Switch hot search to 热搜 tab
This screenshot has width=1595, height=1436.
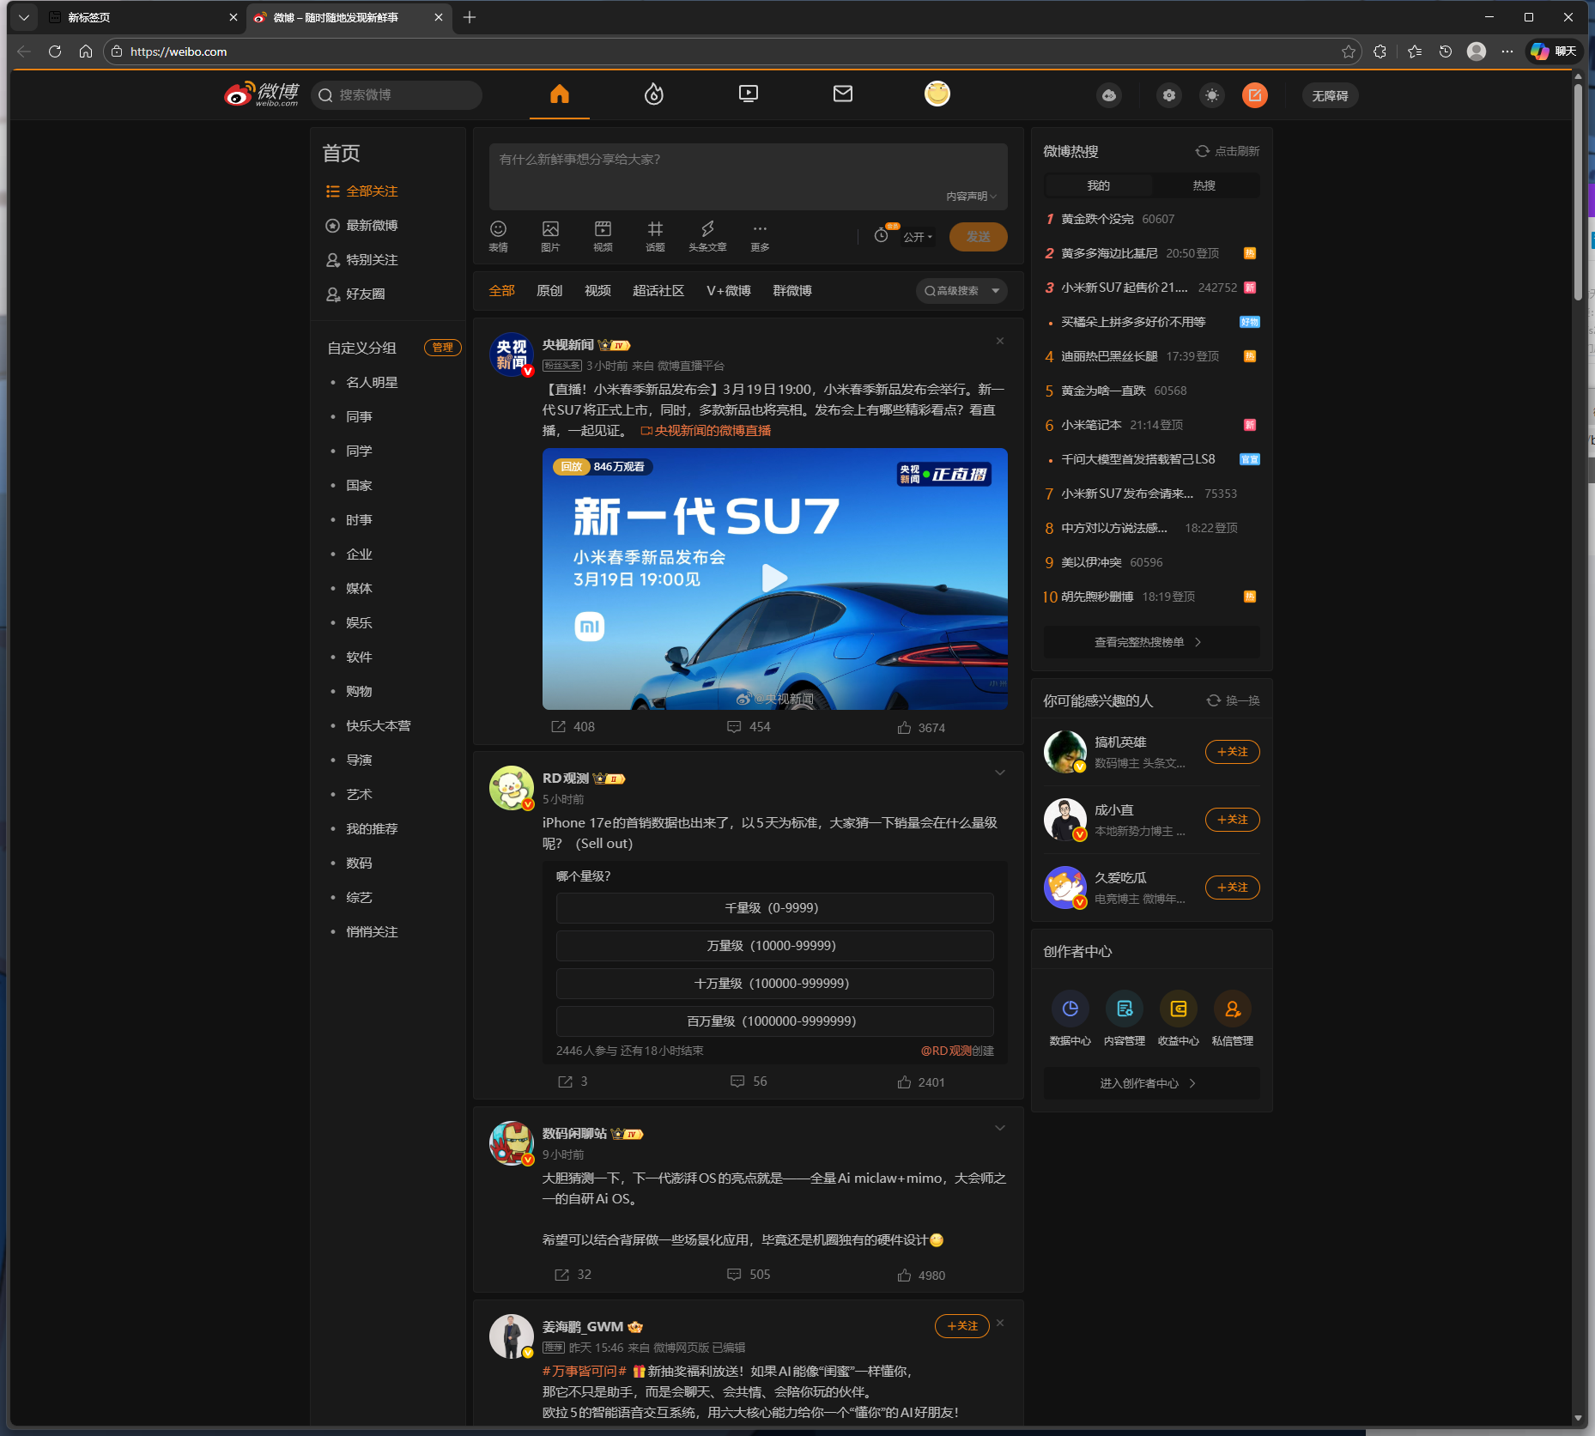pyautogui.click(x=1204, y=185)
